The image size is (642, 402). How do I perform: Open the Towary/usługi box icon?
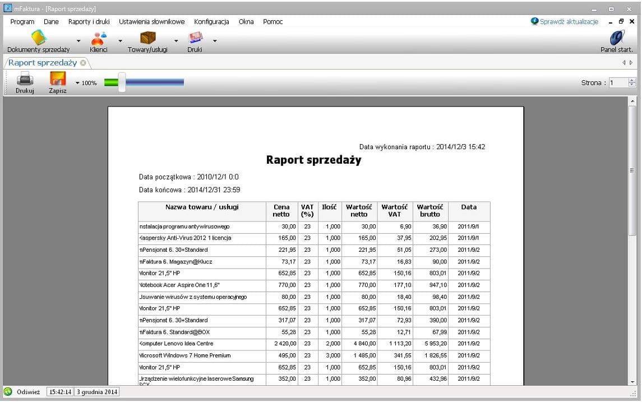[148, 38]
